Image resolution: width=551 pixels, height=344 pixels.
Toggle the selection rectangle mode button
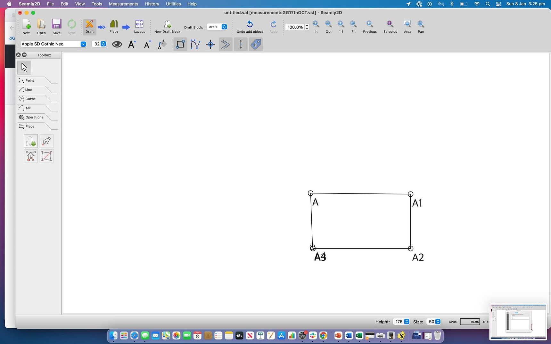tap(180, 44)
